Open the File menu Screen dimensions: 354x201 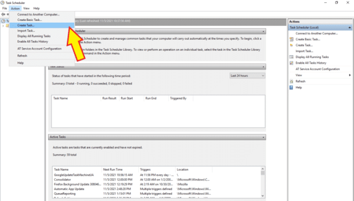(4, 8)
